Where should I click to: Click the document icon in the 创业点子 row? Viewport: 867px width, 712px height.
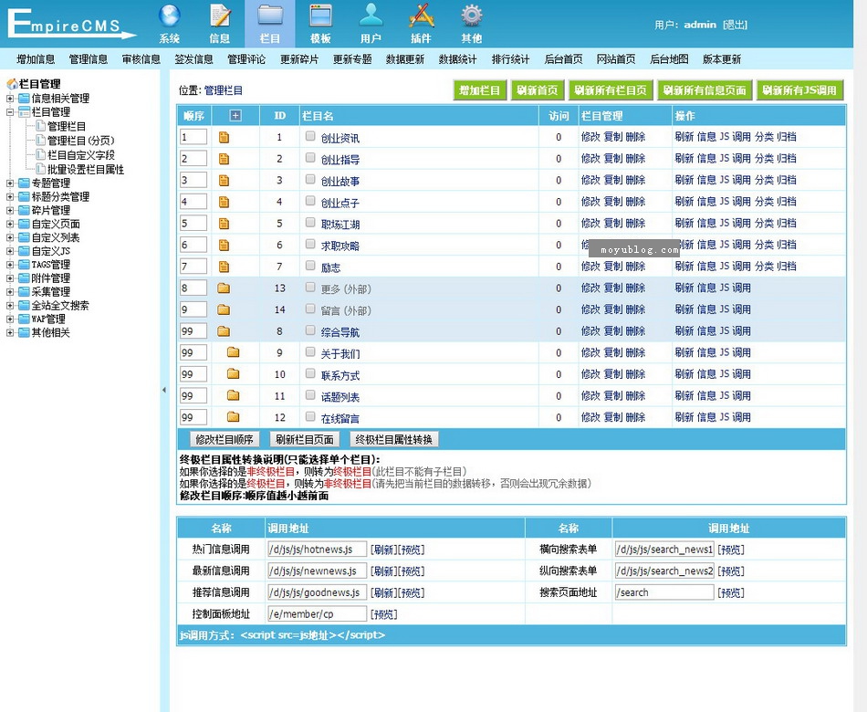point(224,202)
